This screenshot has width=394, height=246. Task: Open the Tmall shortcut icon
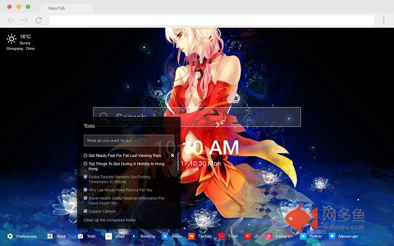point(221,236)
